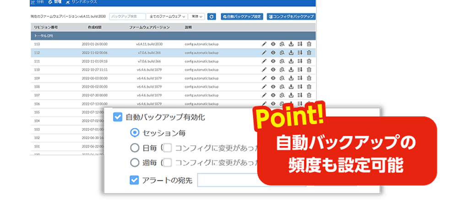The width and height of the screenshot is (467, 201).
Task: Select cell v6.4.11, build 2030 in row 113
Action: [x=149, y=44]
